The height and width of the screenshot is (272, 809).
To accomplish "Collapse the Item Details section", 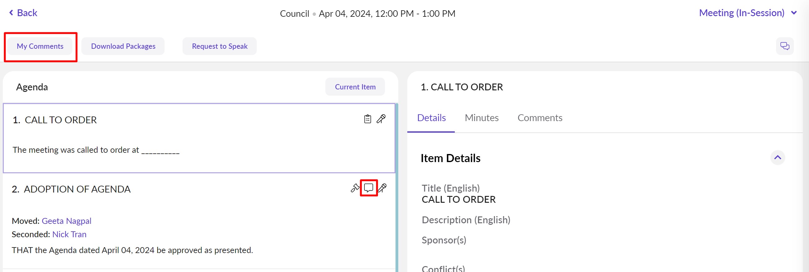I will pos(777,158).
